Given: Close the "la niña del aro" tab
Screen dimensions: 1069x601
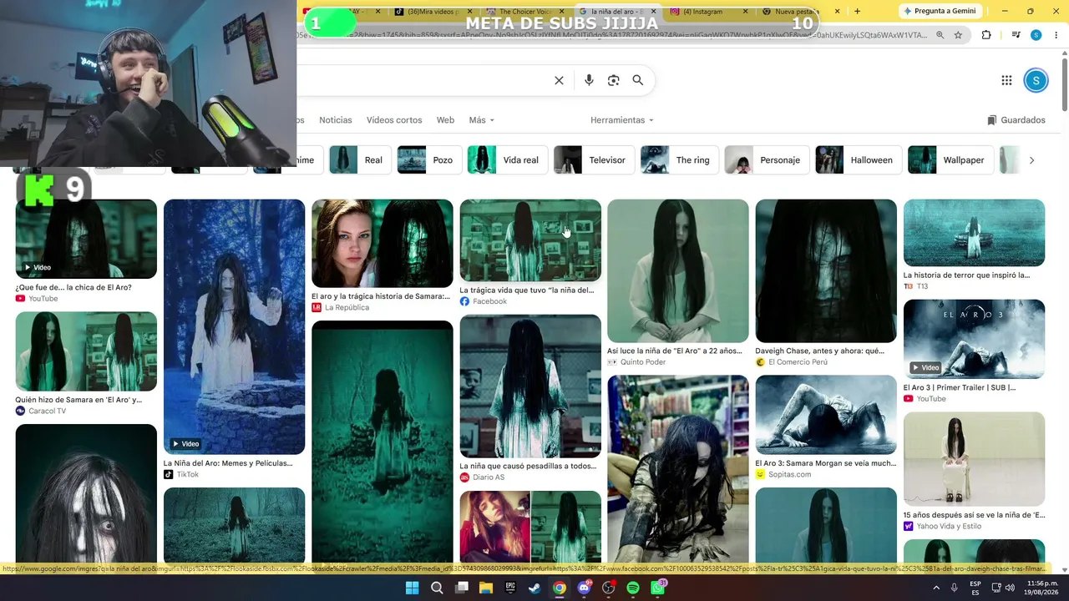Looking at the screenshot, I should point(653,12).
